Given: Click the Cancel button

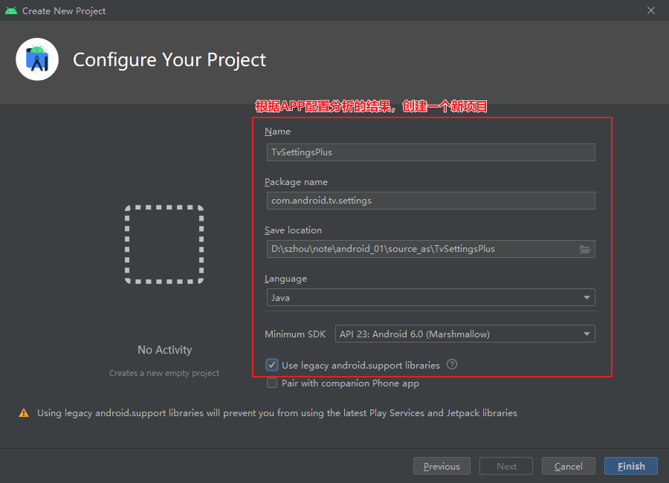Looking at the screenshot, I should (569, 467).
